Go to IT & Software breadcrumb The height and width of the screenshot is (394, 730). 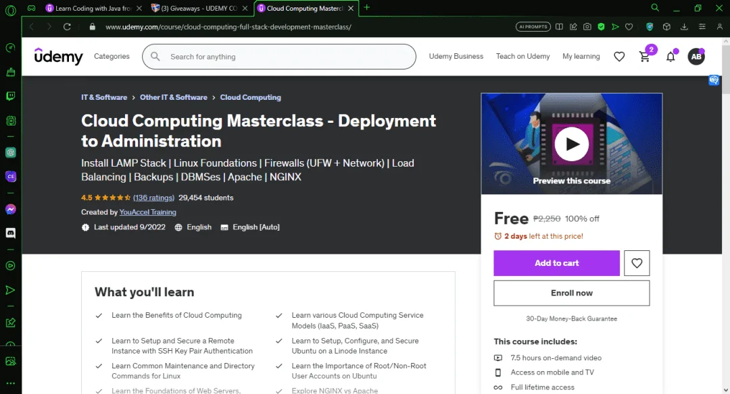pyautogui.click(x=104, y=97)
